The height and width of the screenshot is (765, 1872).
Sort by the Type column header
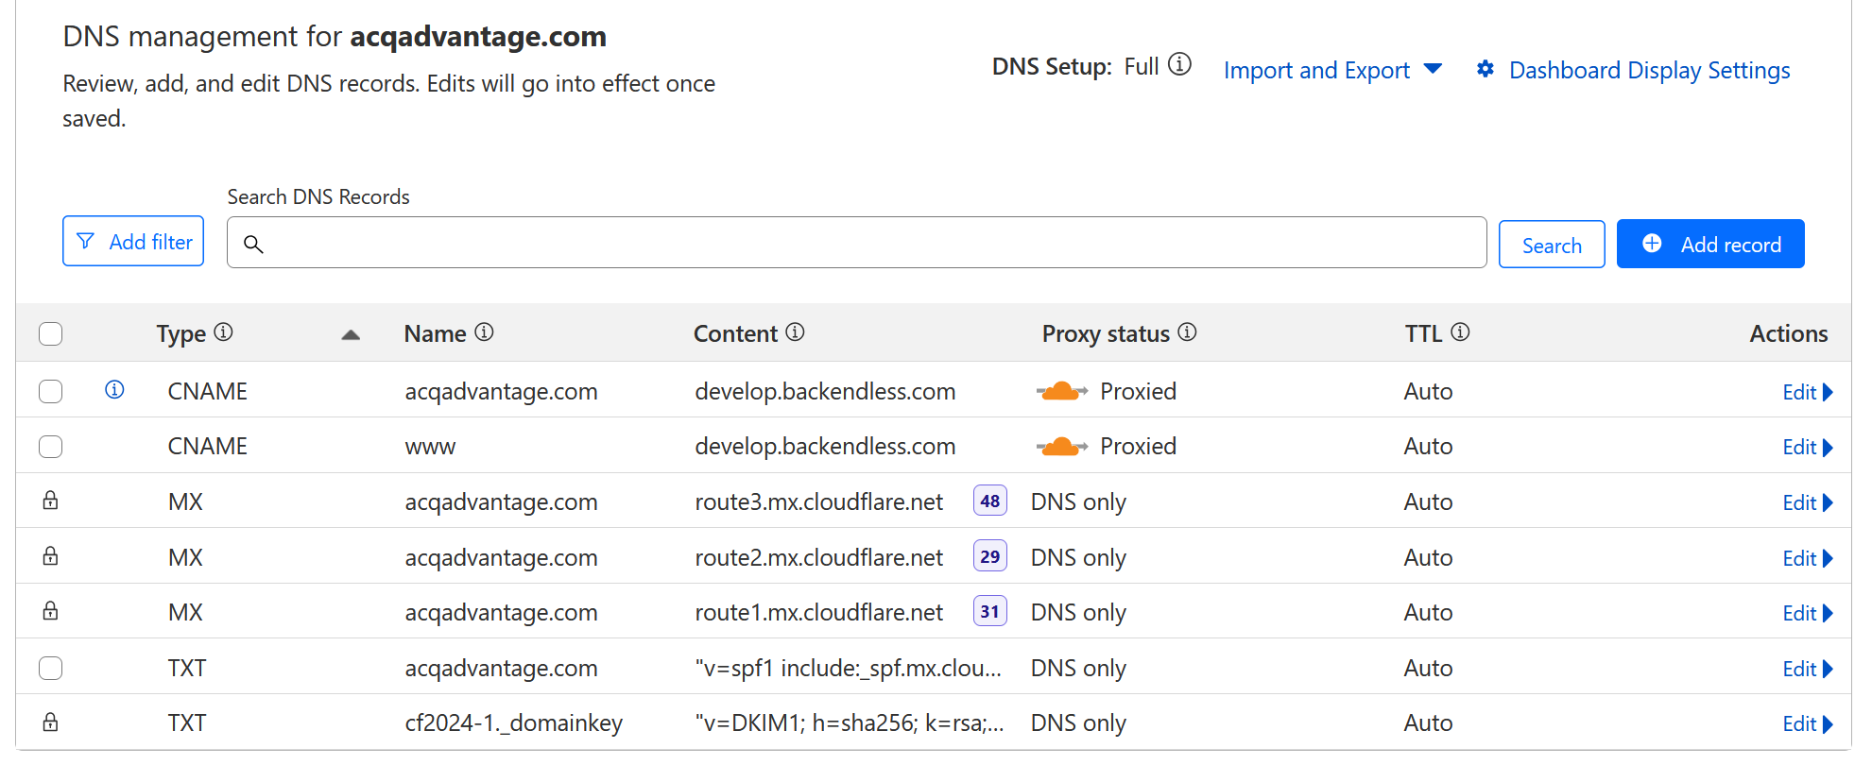pyautogui.click(x=181, y=333)
